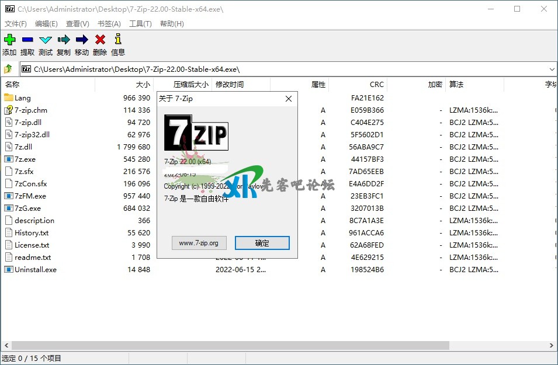Close the 关于 7-Zip dialog
The image size is (558, 365).
pyautogui.click(x=288, y=99)
